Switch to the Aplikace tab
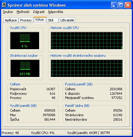The image size is (133, 137). tap(11, 20)
